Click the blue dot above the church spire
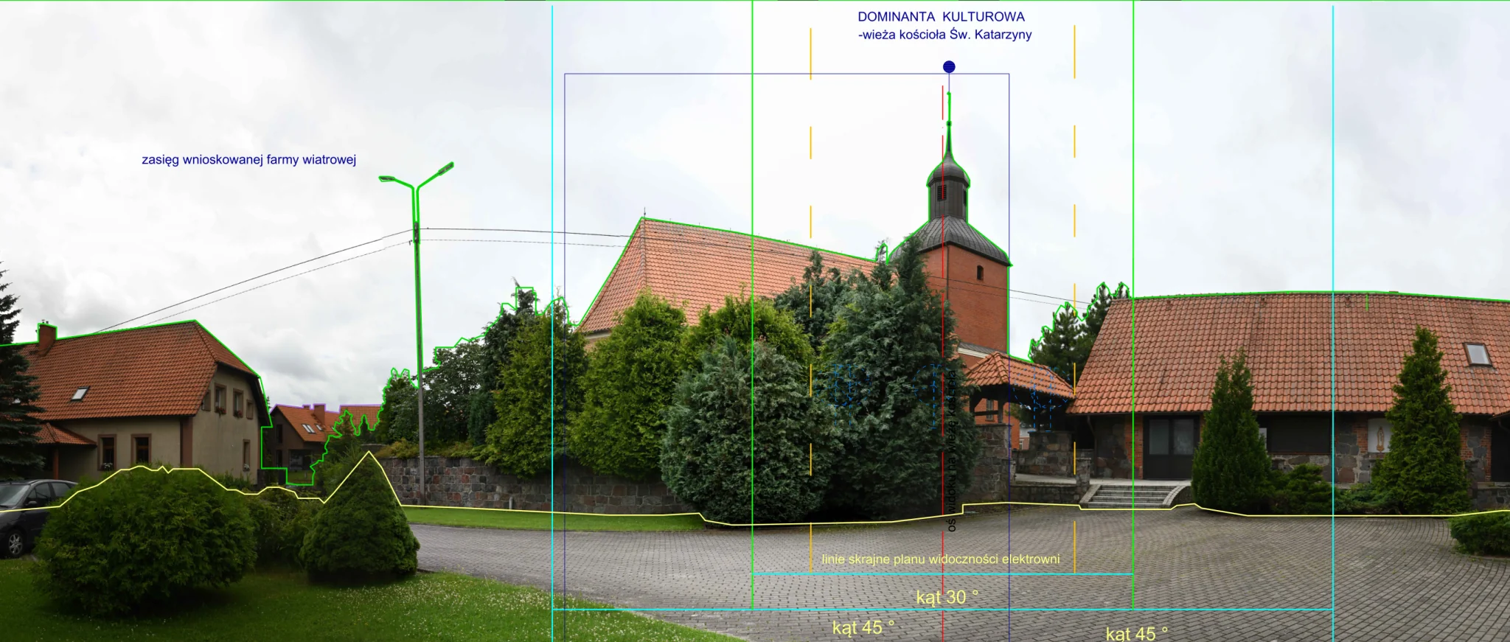The image size is (1510, 642). (949, 67)
